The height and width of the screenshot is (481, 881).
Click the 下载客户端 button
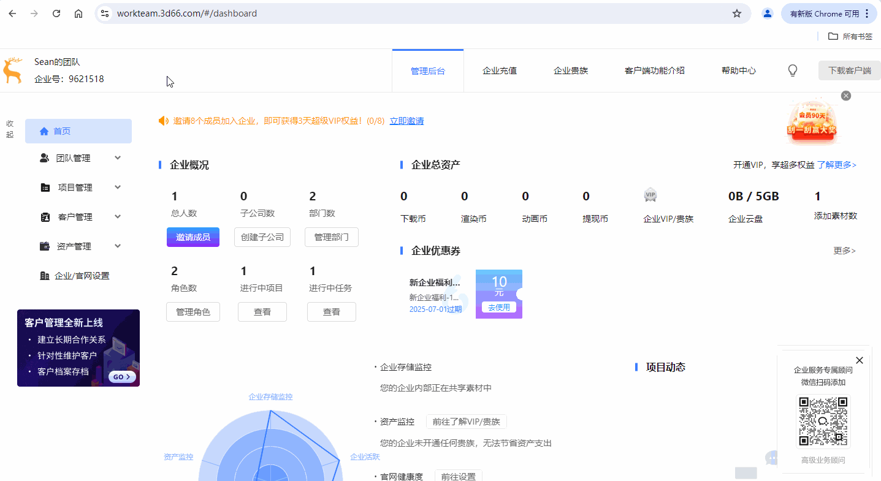point(850,70)
